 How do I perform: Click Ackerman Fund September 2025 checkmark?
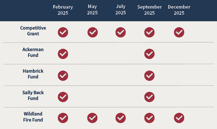coord(150,54)
